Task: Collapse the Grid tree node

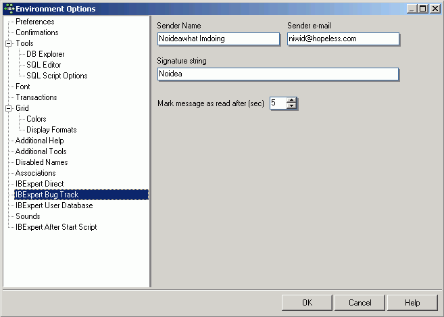Action: [9, 108]
